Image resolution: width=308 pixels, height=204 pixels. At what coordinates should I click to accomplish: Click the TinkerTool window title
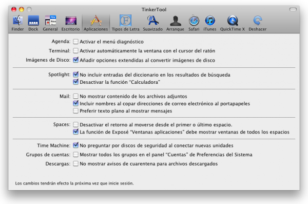(154, 9)
